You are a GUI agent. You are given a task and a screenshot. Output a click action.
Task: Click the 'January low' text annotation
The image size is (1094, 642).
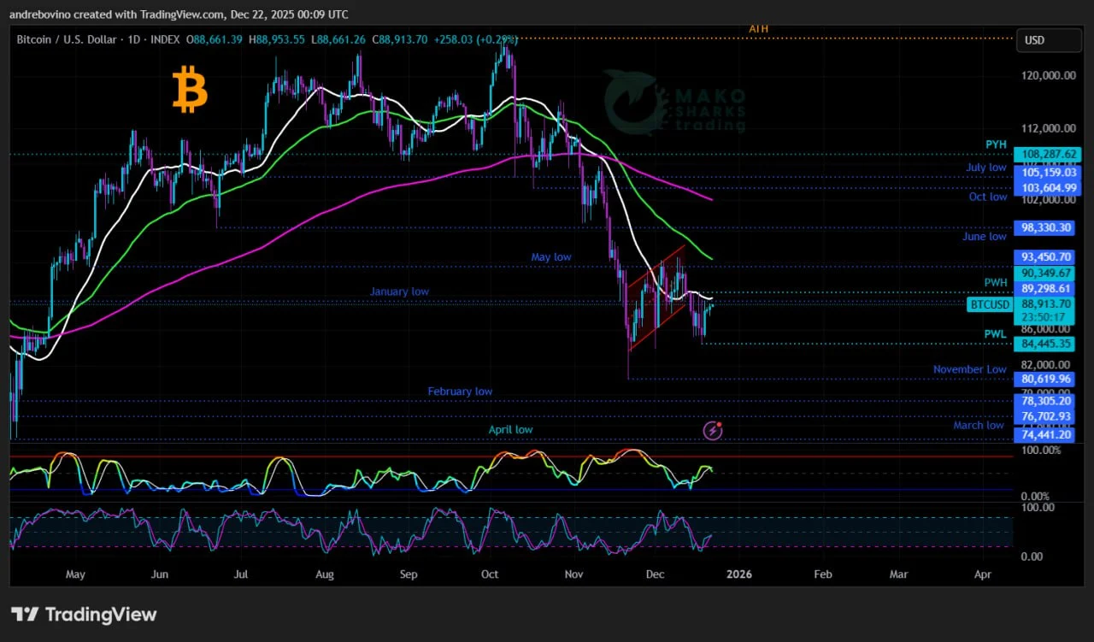tap(399, 292)
